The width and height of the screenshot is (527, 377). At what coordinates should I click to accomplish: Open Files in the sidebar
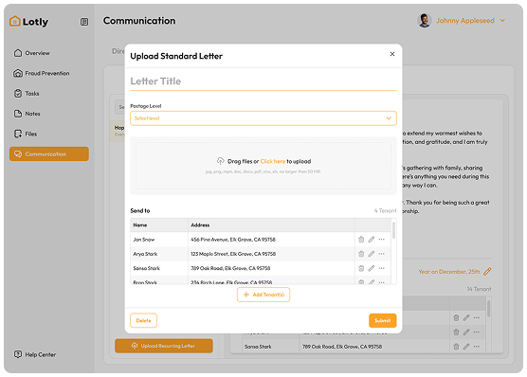26,134
